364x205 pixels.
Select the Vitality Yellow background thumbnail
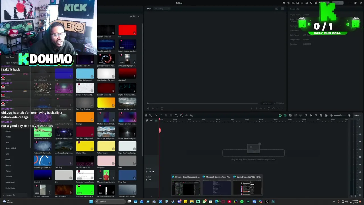click(85, 146)
